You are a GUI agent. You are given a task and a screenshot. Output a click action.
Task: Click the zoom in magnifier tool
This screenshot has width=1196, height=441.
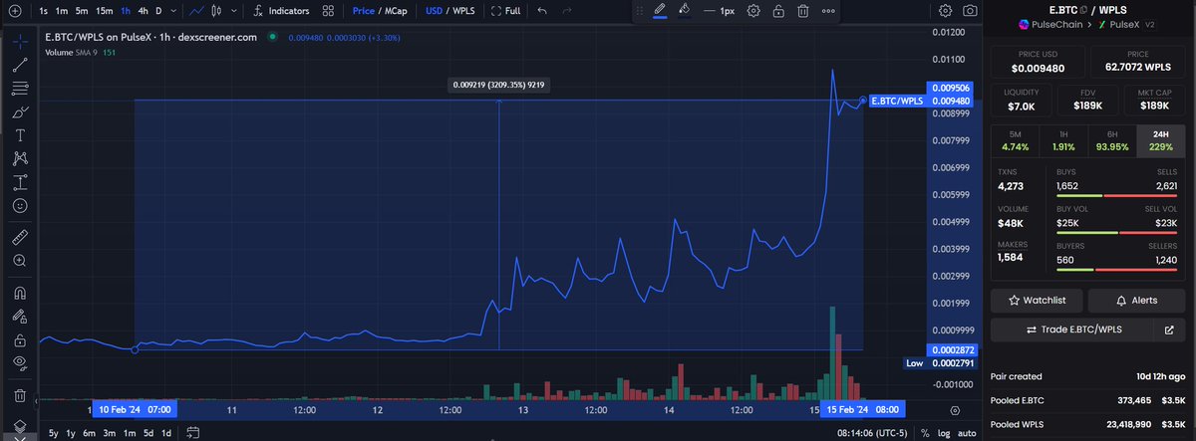19,261
